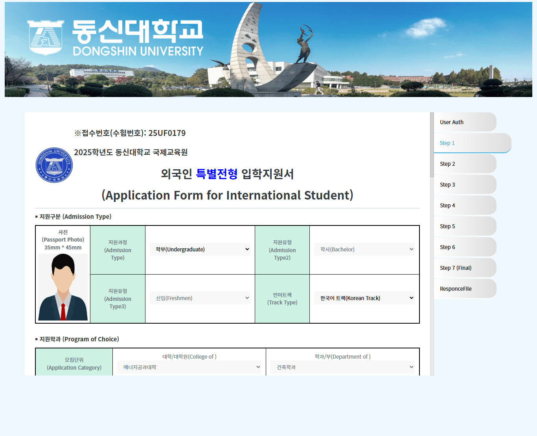Expand the 건축학과 department dropdown
537x436 pixels.
pos(342,367)
